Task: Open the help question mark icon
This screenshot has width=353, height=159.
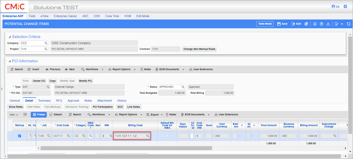Action: tap(321, 24)
